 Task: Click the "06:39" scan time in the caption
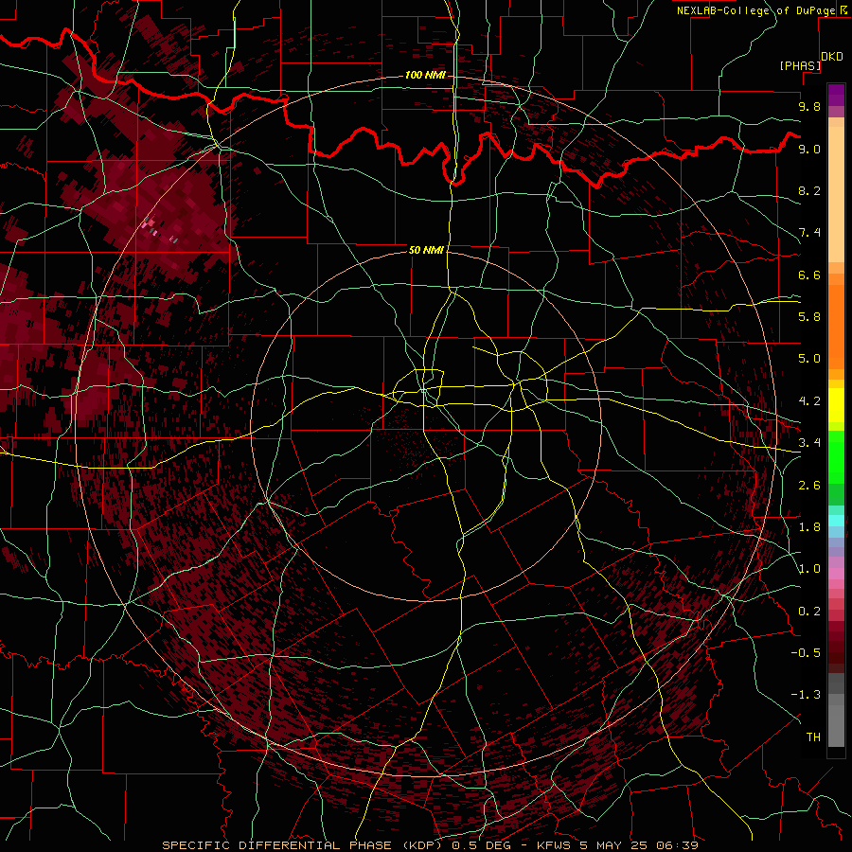(x=676, y=845)
